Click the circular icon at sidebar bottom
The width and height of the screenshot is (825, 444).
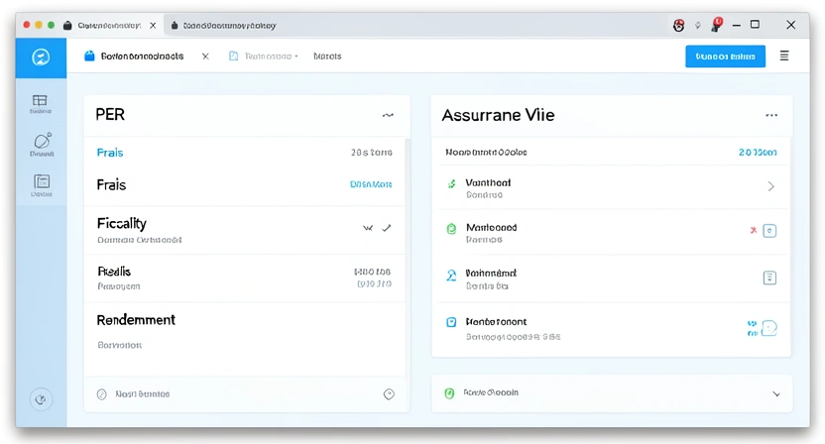(x=41, y=399)
